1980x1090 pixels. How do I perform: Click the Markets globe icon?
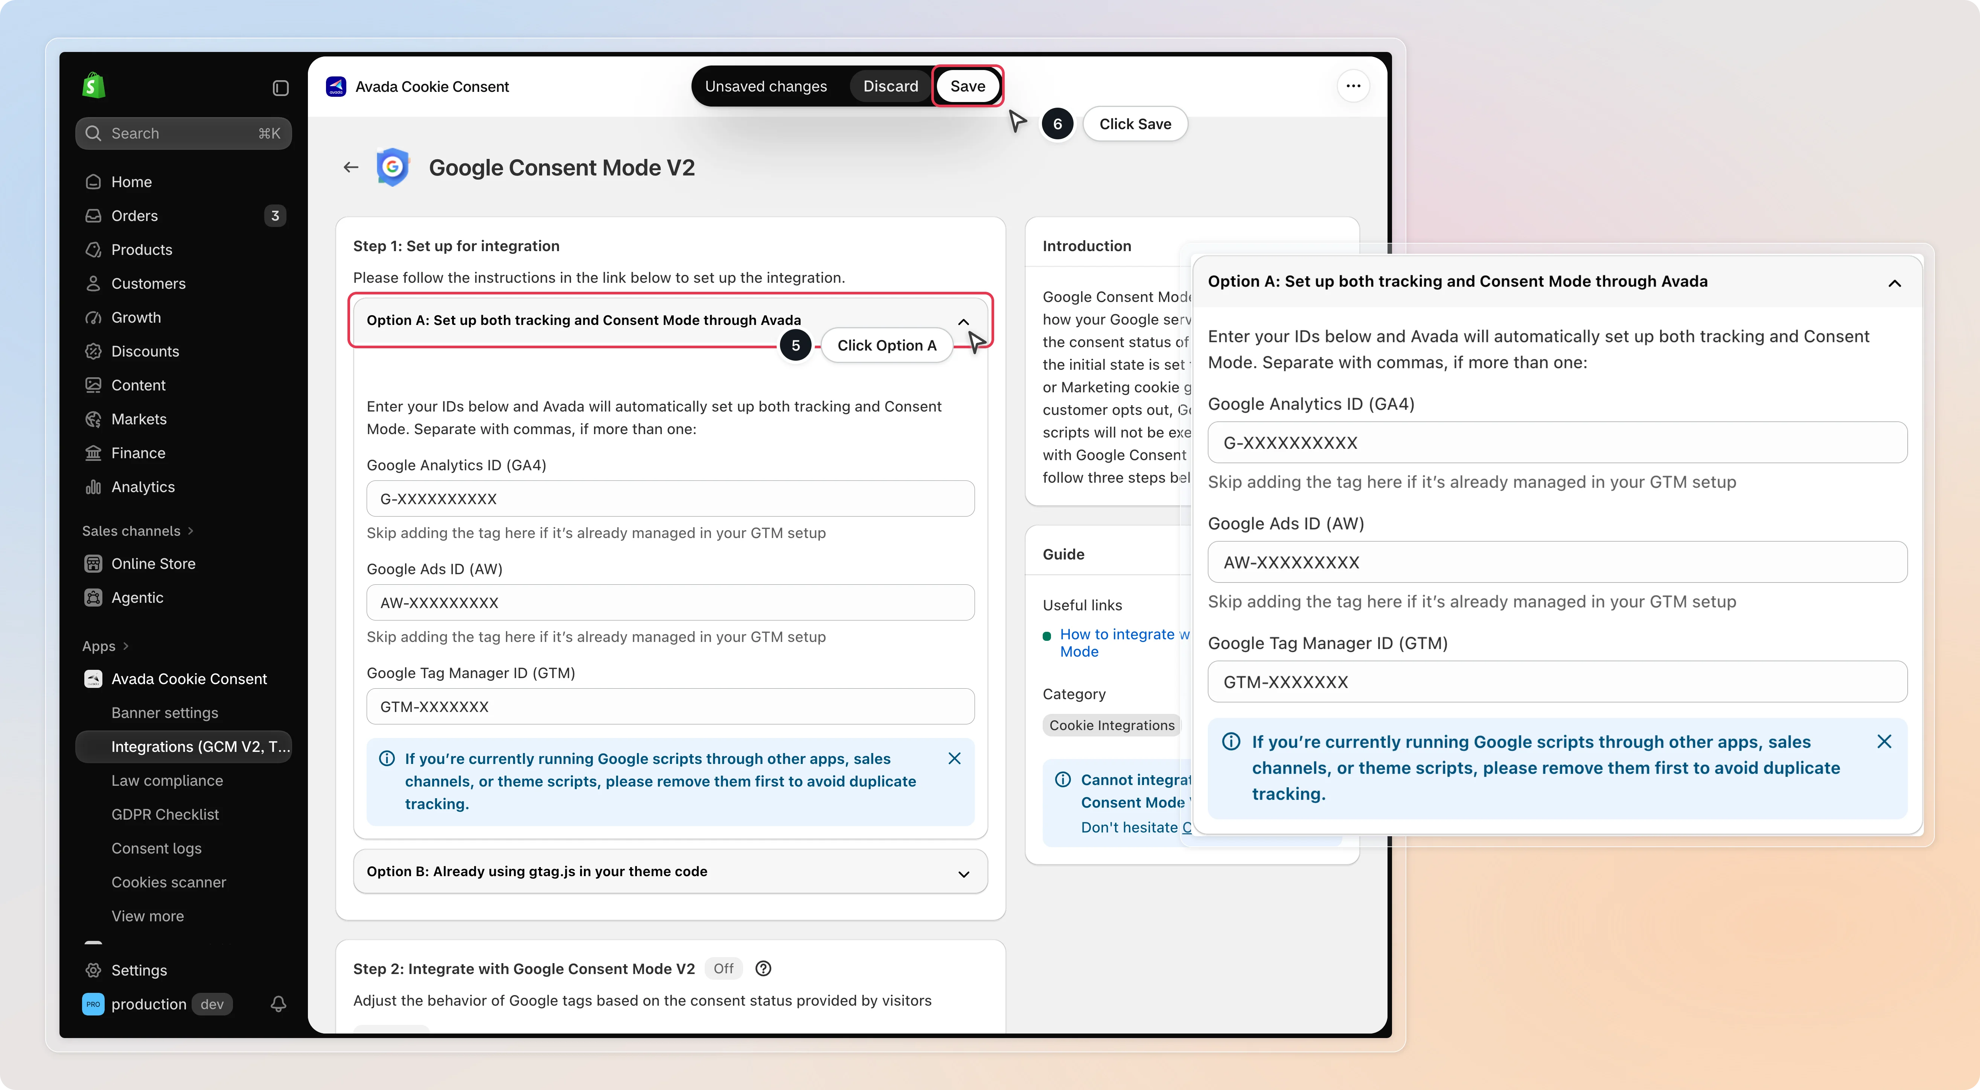[93, 418]
